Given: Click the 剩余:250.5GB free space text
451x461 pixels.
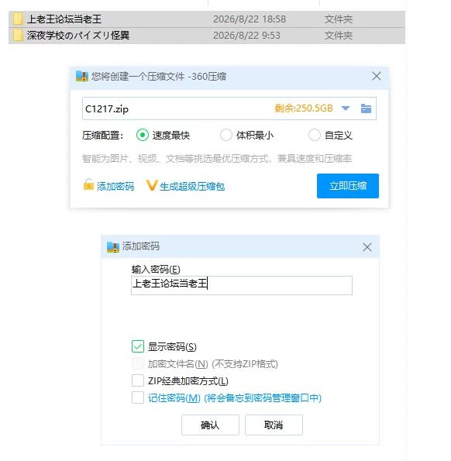Looking at the screenshot, I should tap(304, 108).
